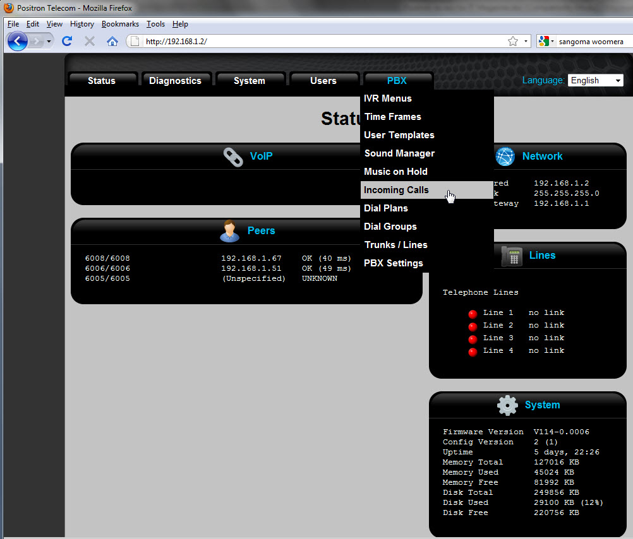633x539 pixels.
Task: Go to the browser home page icon
Action: click(112, 42)
